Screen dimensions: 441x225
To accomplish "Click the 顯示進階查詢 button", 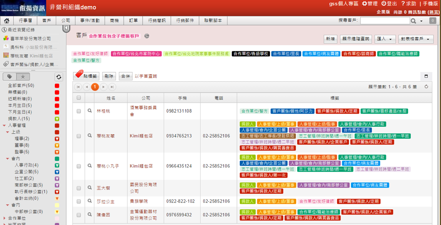I will [356, 39].
